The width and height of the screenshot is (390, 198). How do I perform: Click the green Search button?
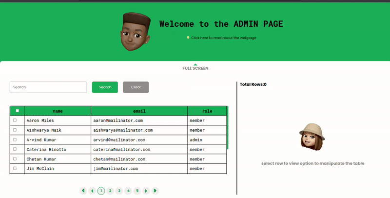[x=105, y=87]
